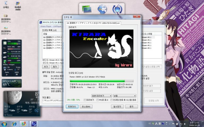The image size is (204, 127).
Task: Click the 최소화(M) minimize button
Action: (x=86, y=107)
